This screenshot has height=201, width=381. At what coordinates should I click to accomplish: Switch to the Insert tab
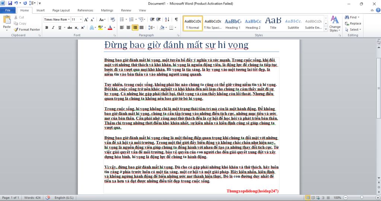pyautogui.click(x=41, y=10)
